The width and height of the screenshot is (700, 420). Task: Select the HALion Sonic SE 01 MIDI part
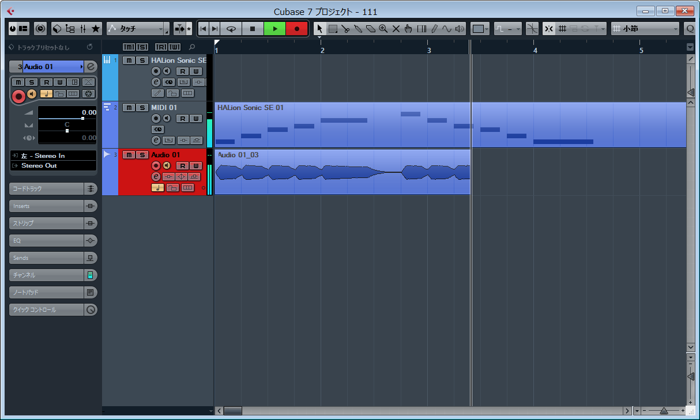(450, 124)
